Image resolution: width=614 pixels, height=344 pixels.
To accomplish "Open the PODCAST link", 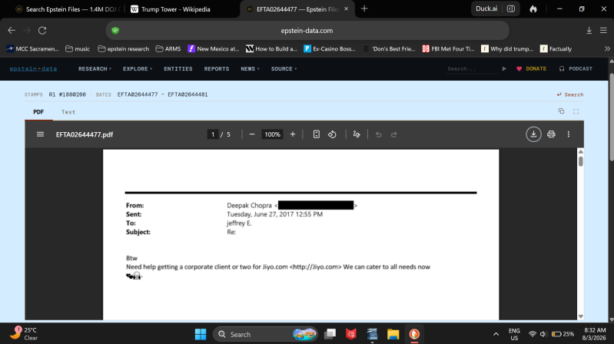I will point(576,69).
